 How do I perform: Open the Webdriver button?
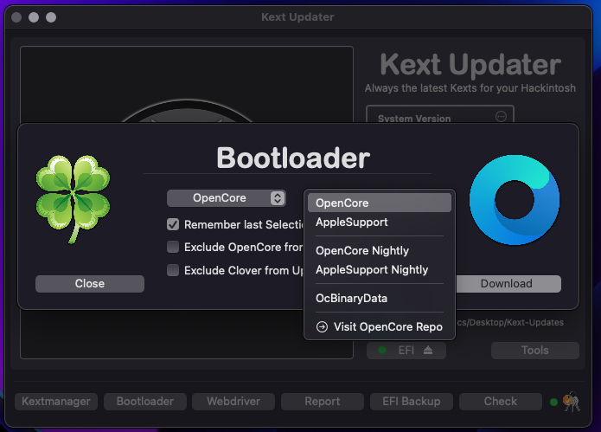[233, 402]
